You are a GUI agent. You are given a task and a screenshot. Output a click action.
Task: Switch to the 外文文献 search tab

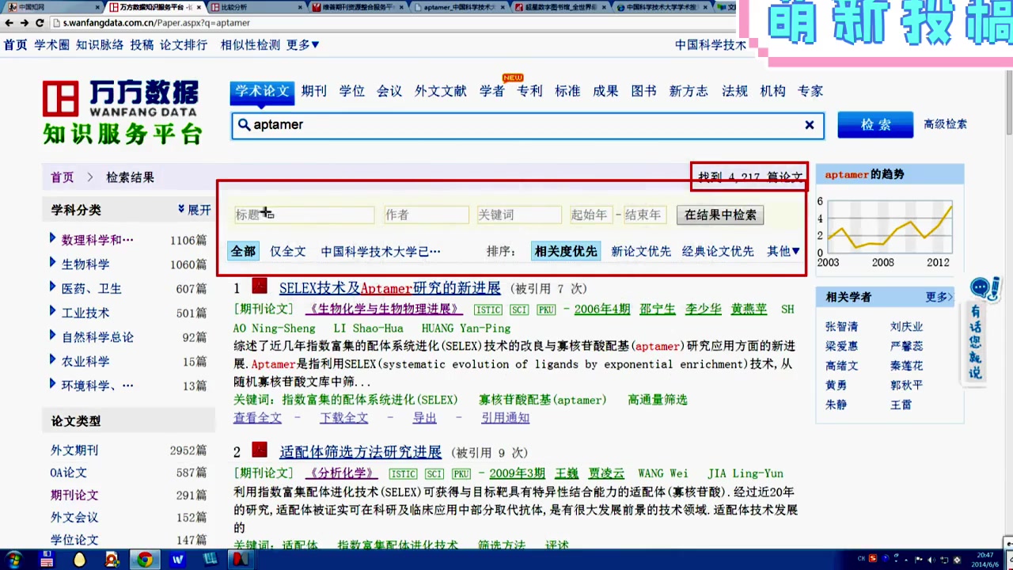(441, 91)
